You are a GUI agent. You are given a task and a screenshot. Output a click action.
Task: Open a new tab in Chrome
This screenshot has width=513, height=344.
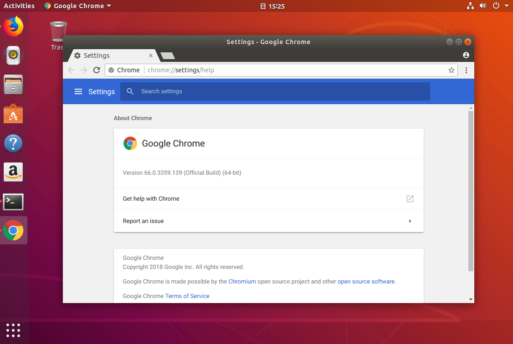coord(168,56)
